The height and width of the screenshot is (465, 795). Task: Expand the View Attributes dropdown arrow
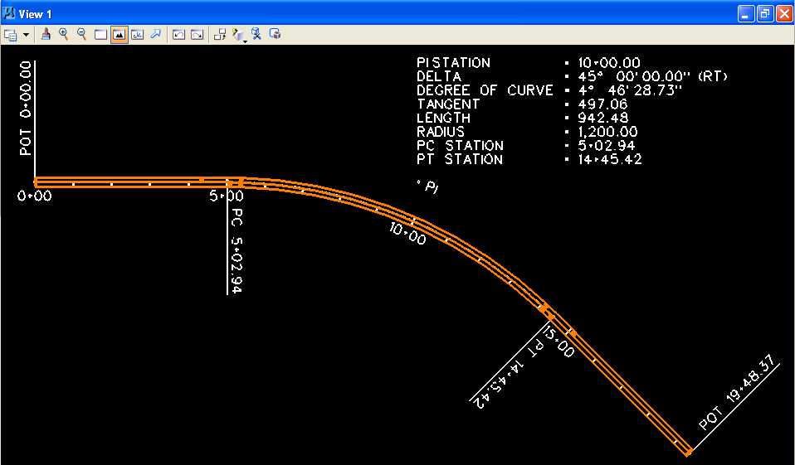coord(26,35)
